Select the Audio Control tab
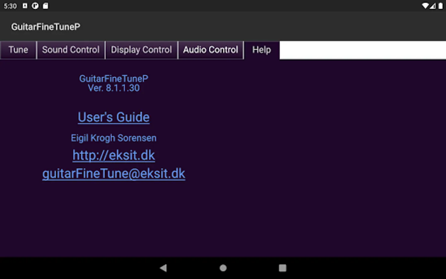Screen dimensions: 446x279 coord(211,50)
